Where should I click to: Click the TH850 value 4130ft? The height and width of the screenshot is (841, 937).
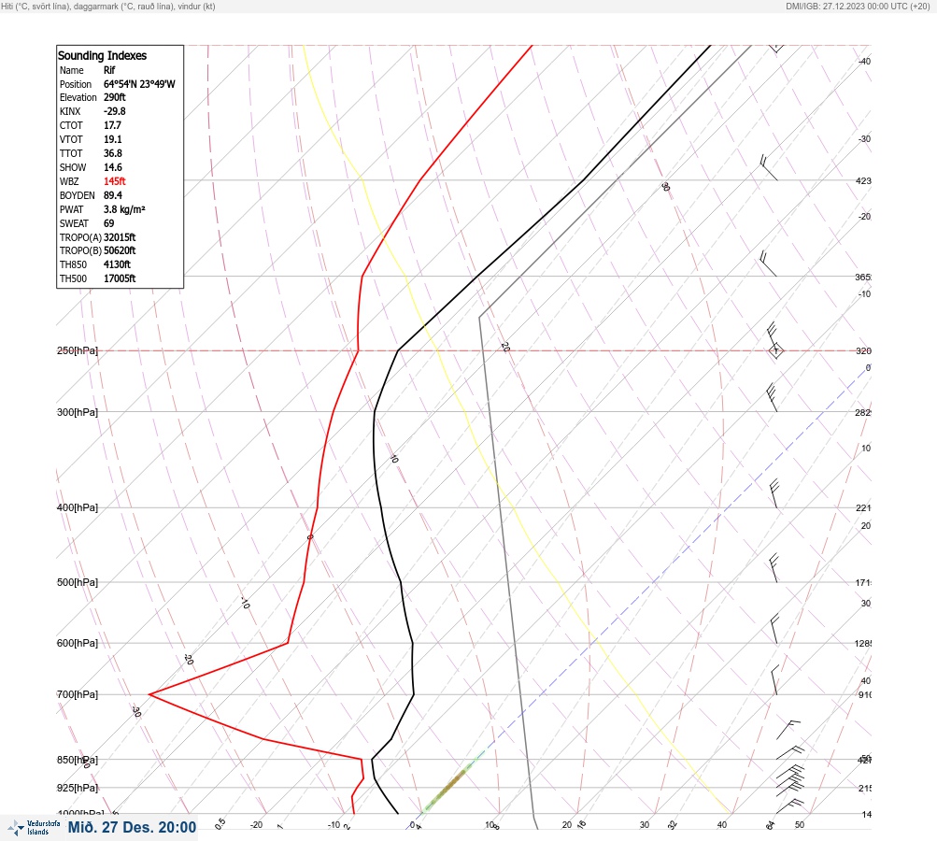click(117, 264)
